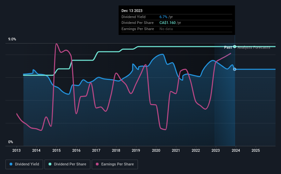Viewport: 281px width, 174px height.
Task: Click the 2022 x-axis label
Action: click(196, 150)
